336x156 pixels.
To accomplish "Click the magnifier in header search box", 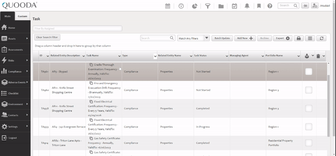I will point(296,5).
